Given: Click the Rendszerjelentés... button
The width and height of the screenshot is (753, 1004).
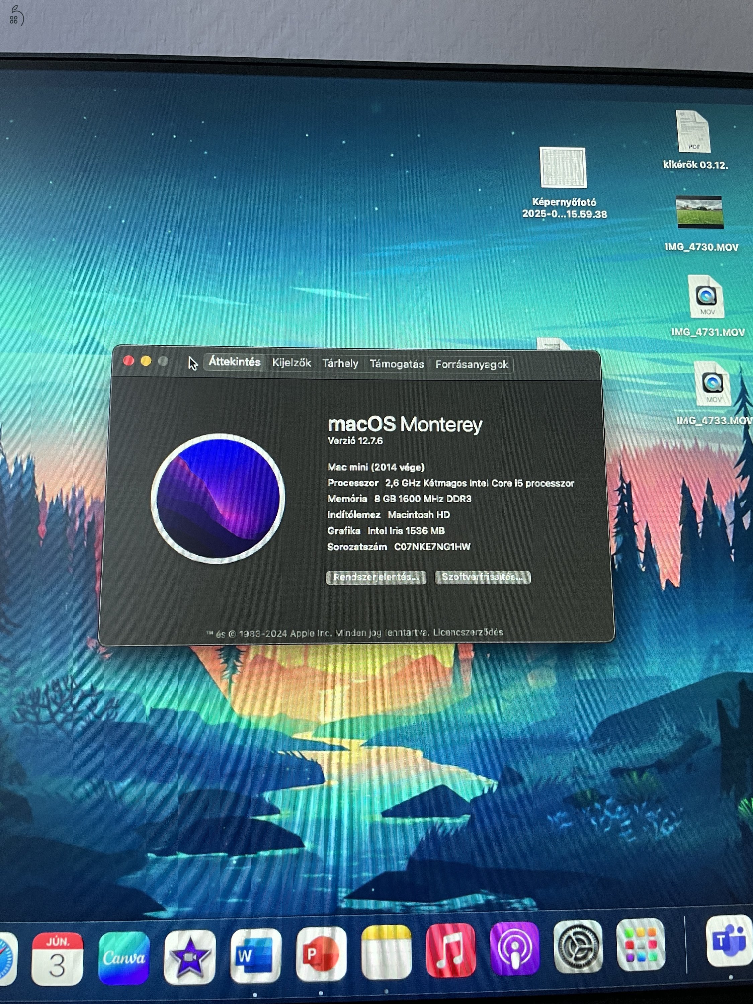Looking at the screenshot, I should tap(376, 577).
